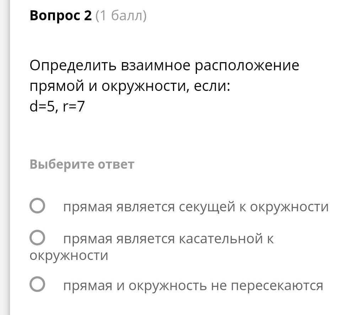Click the gray left edge panel strip

pyautogui.click(x=5, y=157)
